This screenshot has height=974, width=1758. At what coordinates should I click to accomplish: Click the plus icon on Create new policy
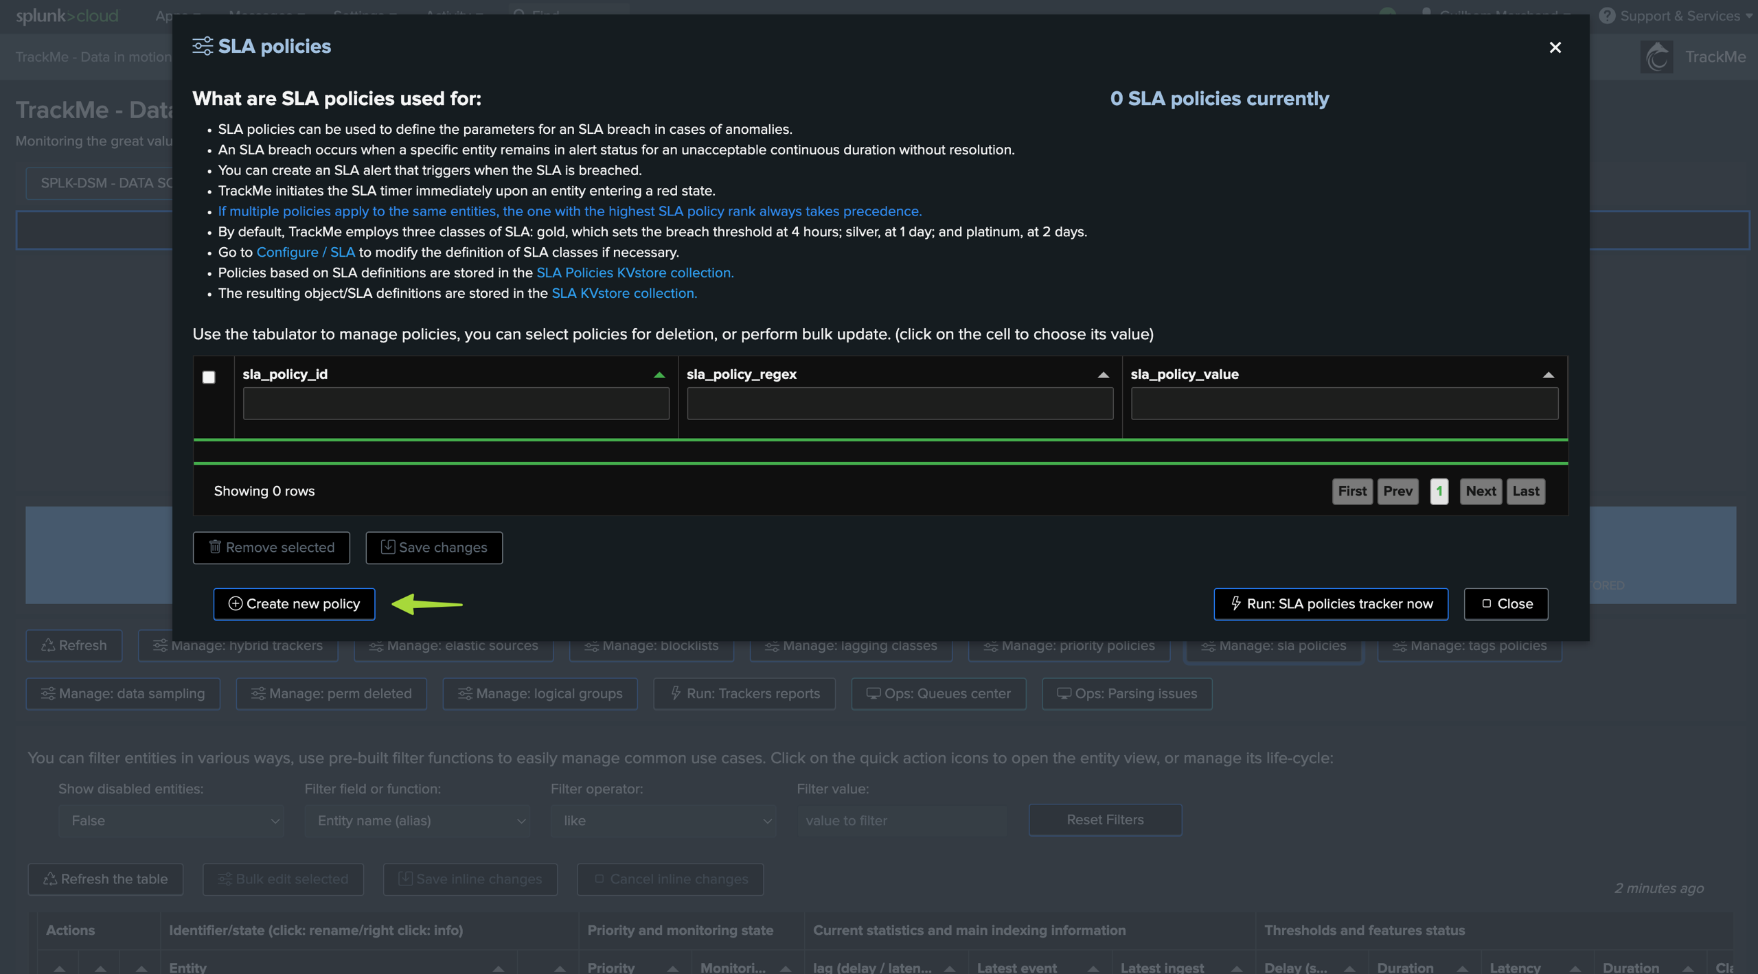pos(235,603)
